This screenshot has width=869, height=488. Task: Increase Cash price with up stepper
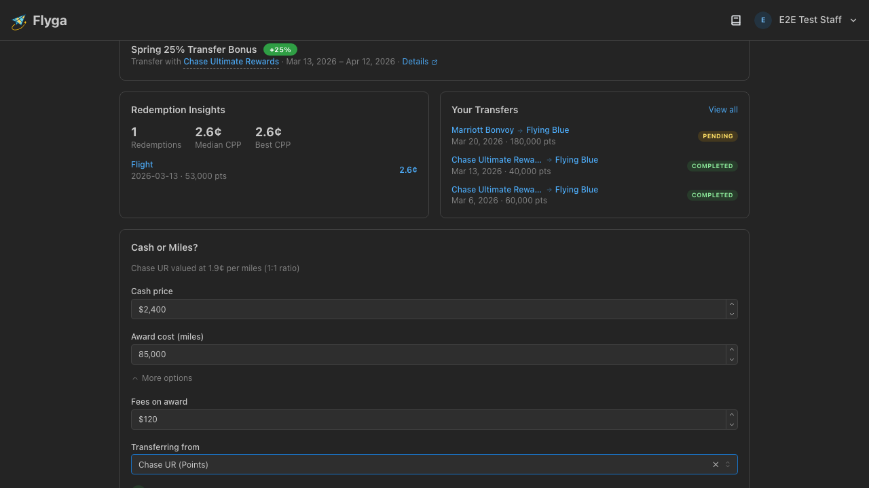(x=731, y=304)
